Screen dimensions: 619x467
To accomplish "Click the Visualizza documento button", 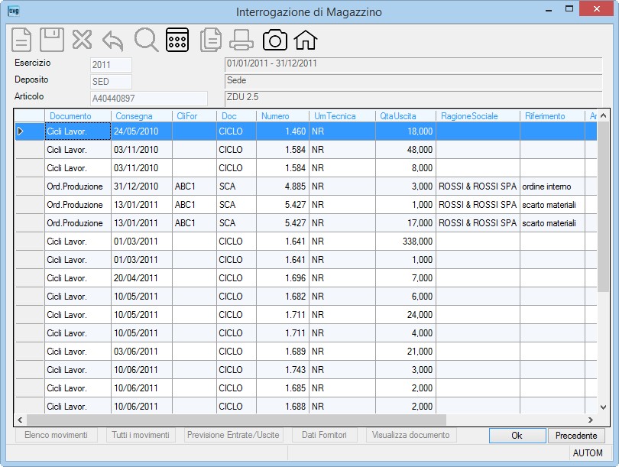I will [410, 435].
